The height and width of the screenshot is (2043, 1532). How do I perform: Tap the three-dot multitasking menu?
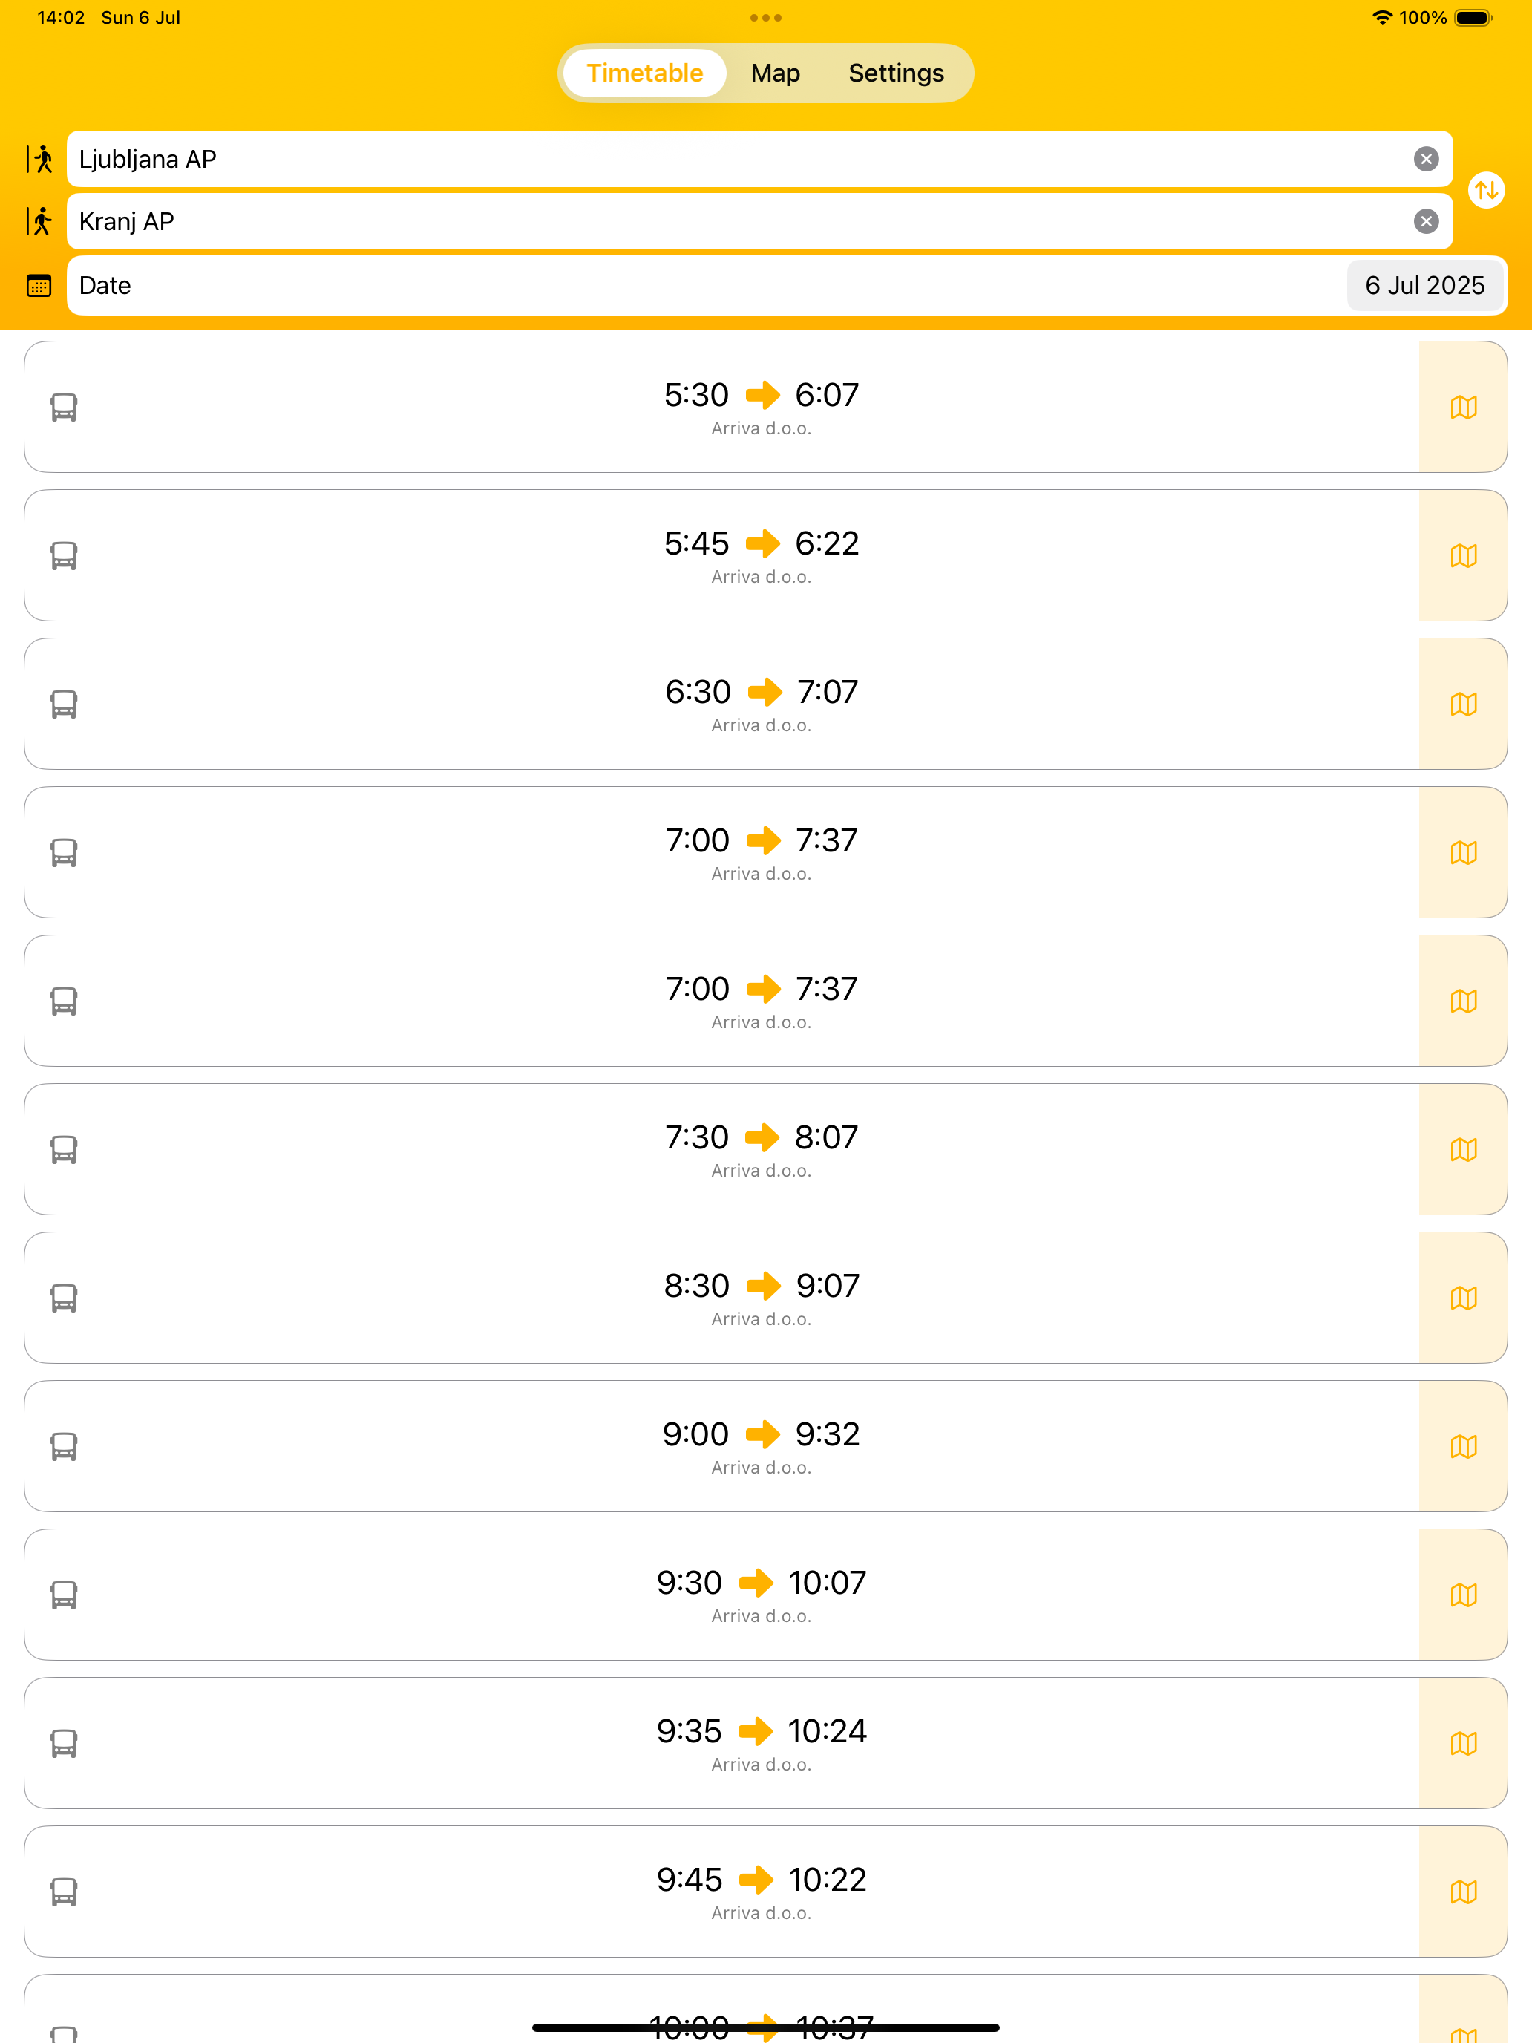pyautogui.click(x=765, y=18)
